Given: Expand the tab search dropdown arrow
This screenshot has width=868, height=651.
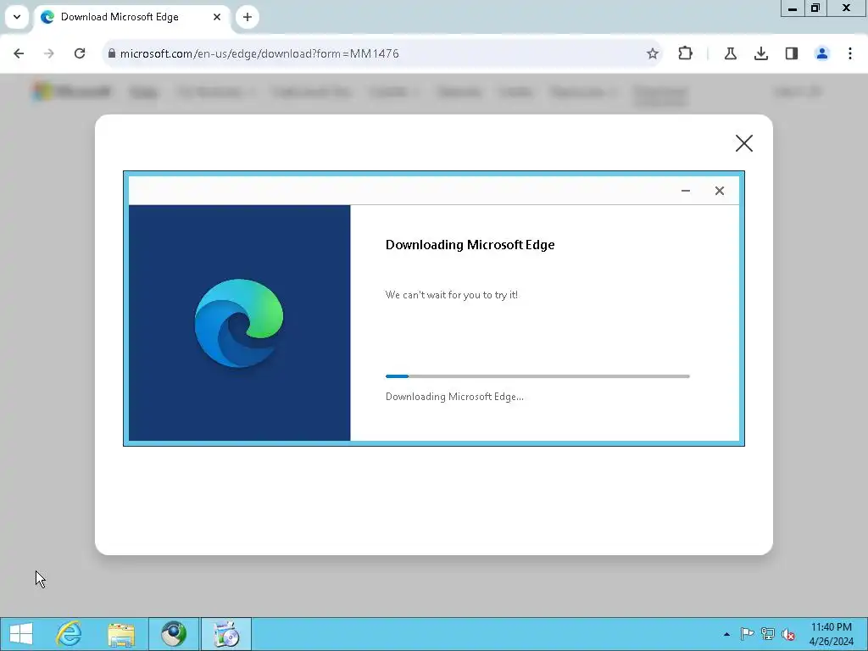Looking at the screenshot, I should tap(17, 17).
